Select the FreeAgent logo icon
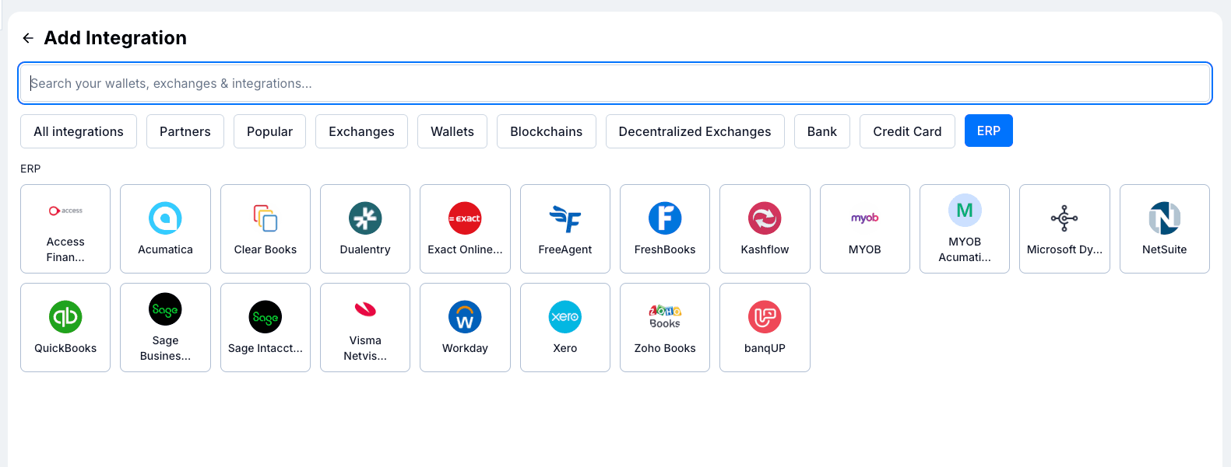The width and height of the screenshot is (1231, 467). (565, 218)
